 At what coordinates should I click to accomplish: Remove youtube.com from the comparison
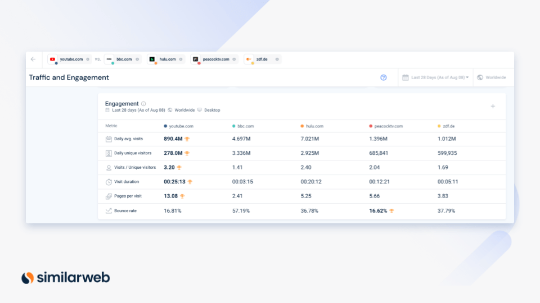point(88,59)
